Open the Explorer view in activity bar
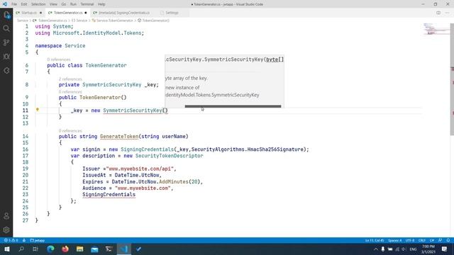 [x=6, y=15]
